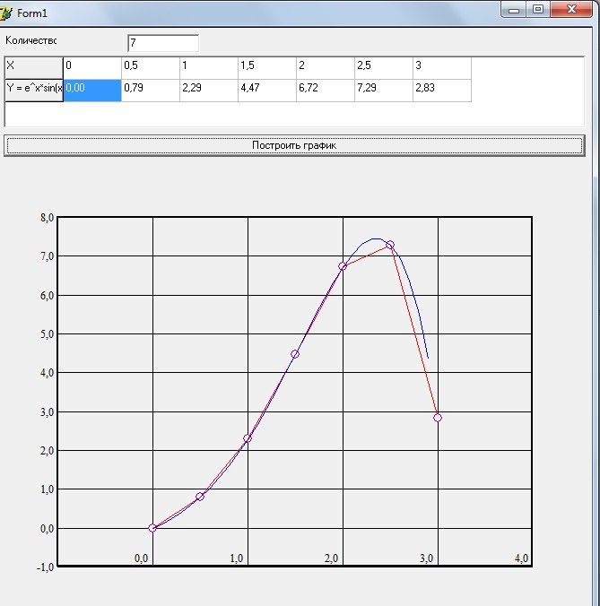Select Y cell with value 2,29
This screenshot has width=600, height=606.
(209, 91)
